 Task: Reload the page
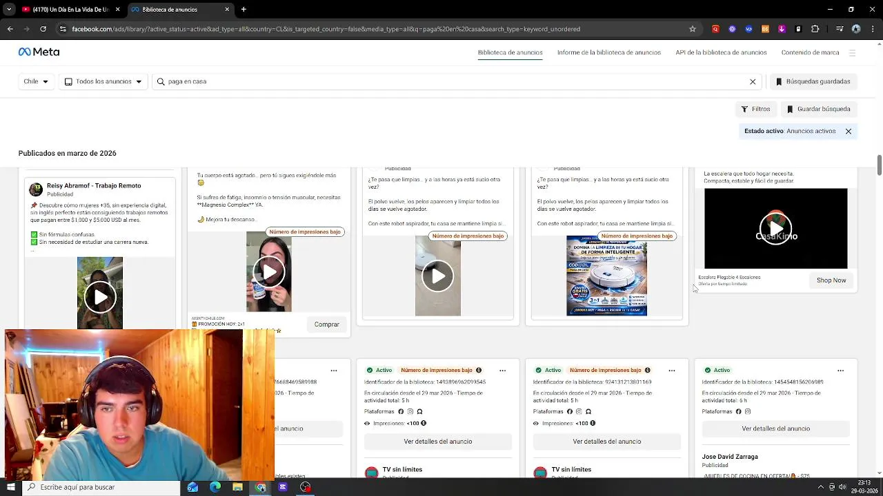(x=43, y=29)
